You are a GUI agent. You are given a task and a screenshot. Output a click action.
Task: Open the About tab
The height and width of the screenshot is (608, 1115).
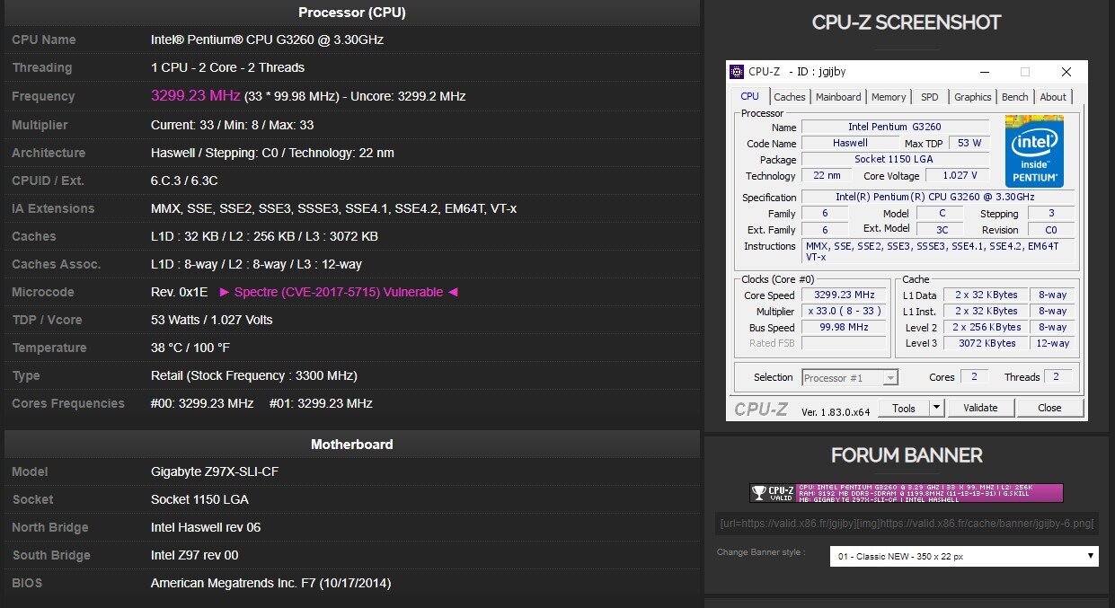[1053, 97]
